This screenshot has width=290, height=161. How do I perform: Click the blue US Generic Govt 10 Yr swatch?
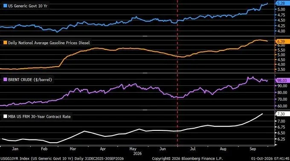point(6,6)
